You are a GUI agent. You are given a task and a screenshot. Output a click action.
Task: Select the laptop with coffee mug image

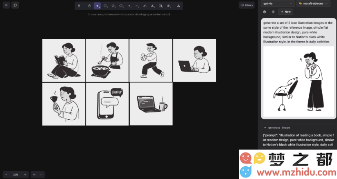[151, 104]
